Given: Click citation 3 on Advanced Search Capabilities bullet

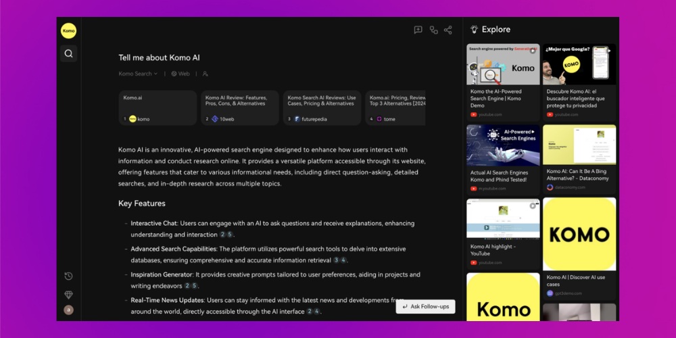Looking at the screenshot, I should [x=336, y=260].
